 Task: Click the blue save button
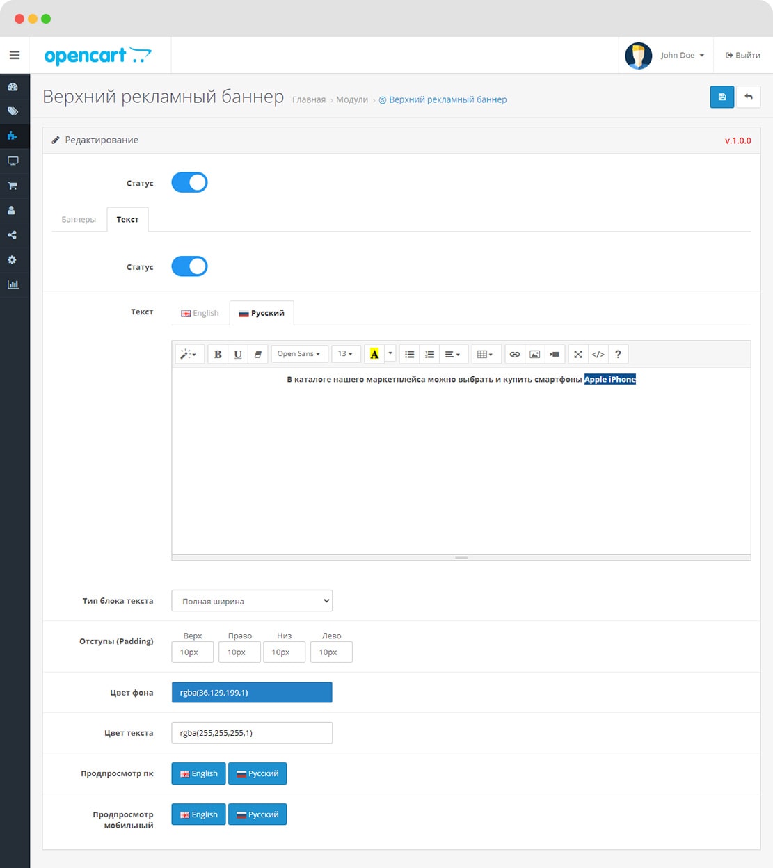coord(722,97)
